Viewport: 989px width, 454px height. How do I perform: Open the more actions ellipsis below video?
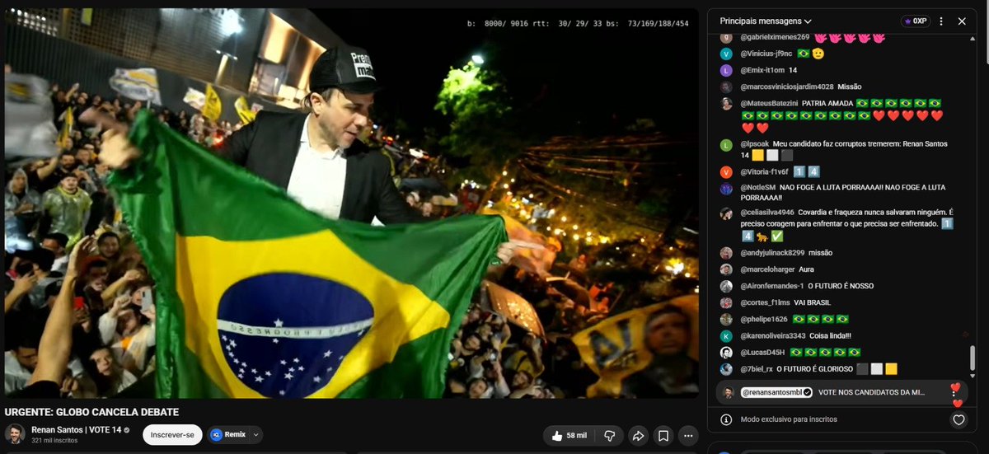[689, 435]
